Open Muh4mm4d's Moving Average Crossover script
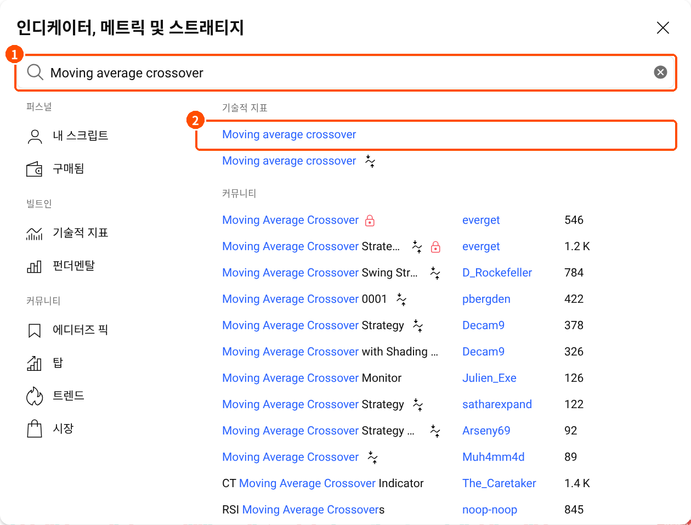 [290, 457]
